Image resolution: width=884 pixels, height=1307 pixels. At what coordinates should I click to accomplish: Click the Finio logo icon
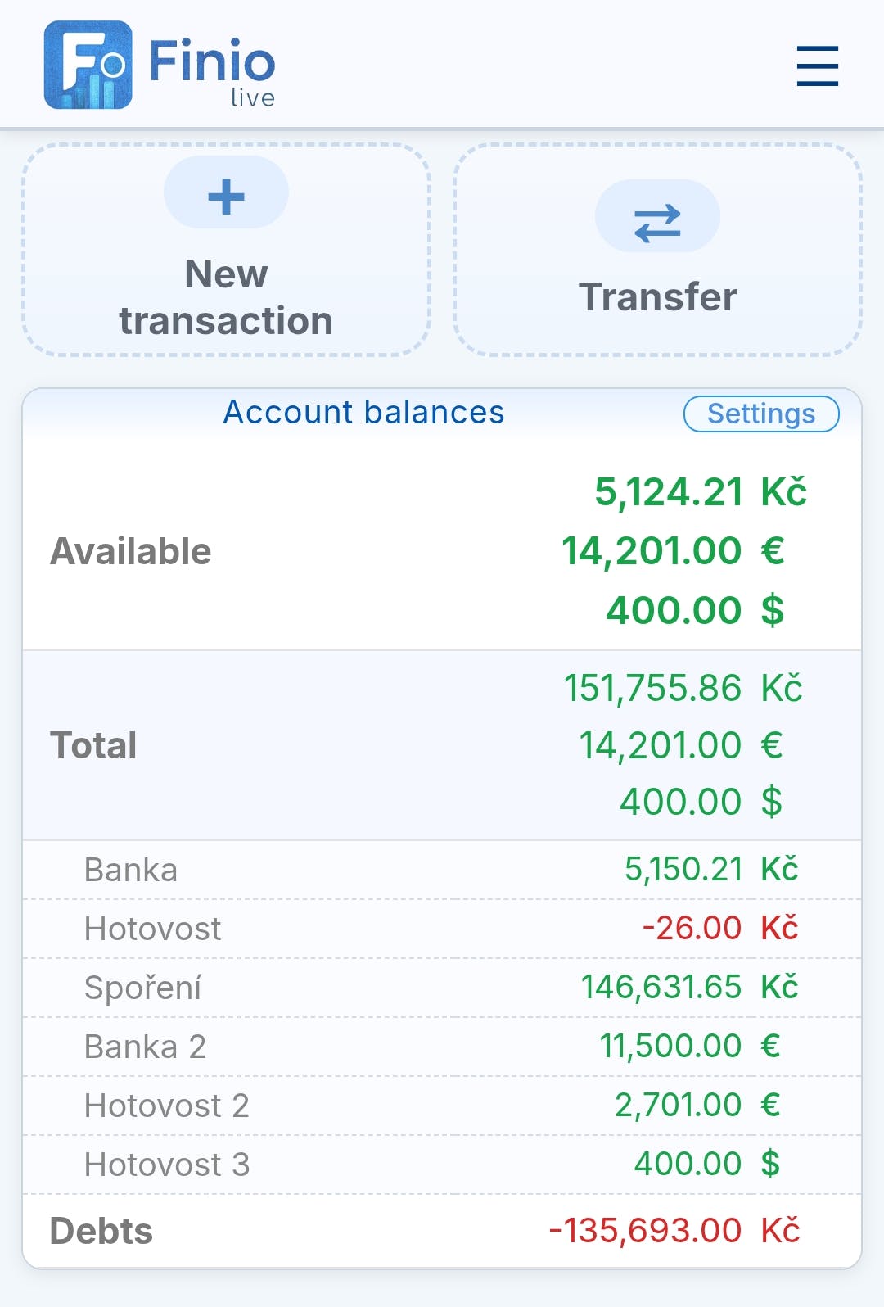[x=88, y=65]
